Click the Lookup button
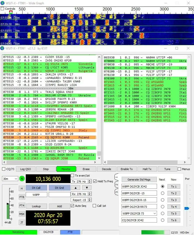 (x=36, y=206)
